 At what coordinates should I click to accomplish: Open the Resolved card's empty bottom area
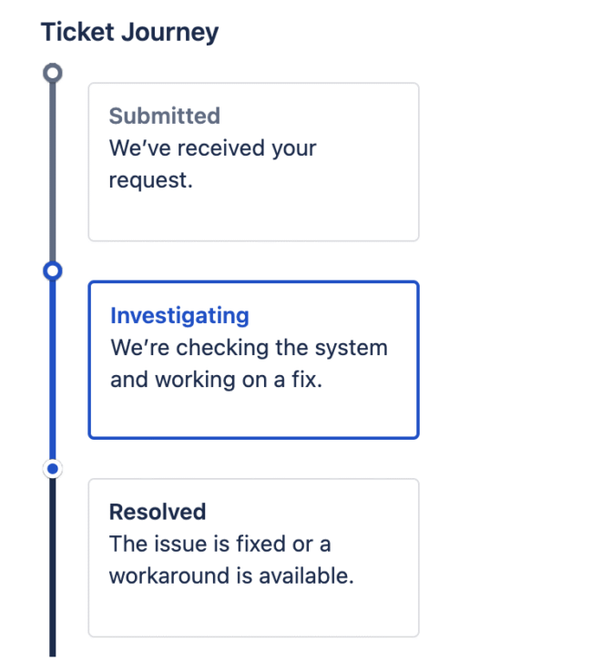coord(253,613)
